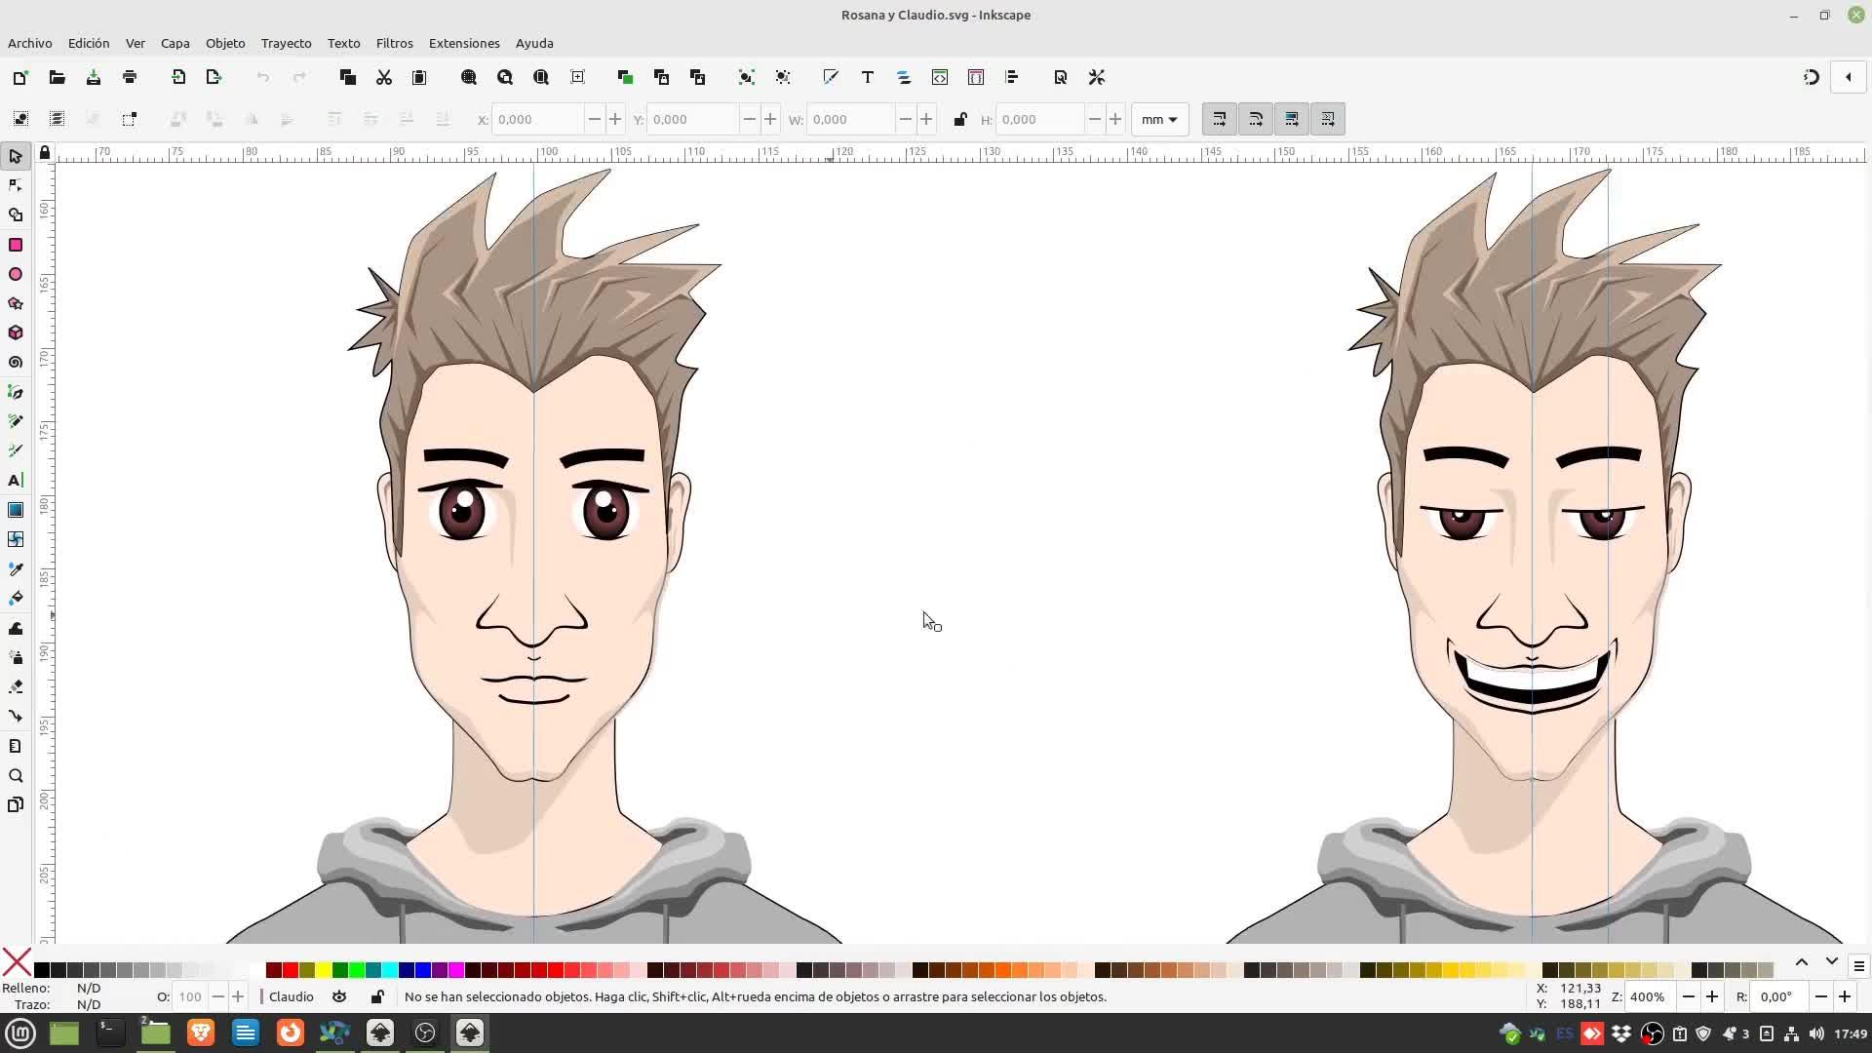Pick the text tool in toolbox
1872x1053 pixels.
(x=16, y=481)
